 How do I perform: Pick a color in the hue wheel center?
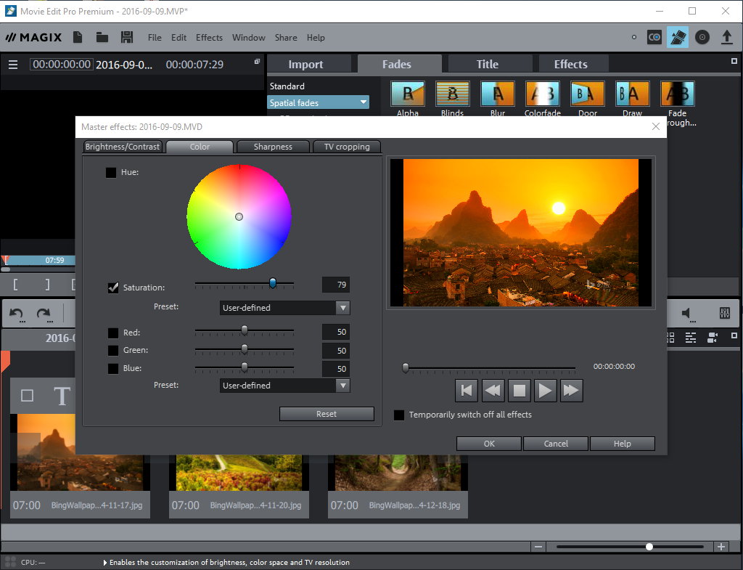click(x=239, y=216)
